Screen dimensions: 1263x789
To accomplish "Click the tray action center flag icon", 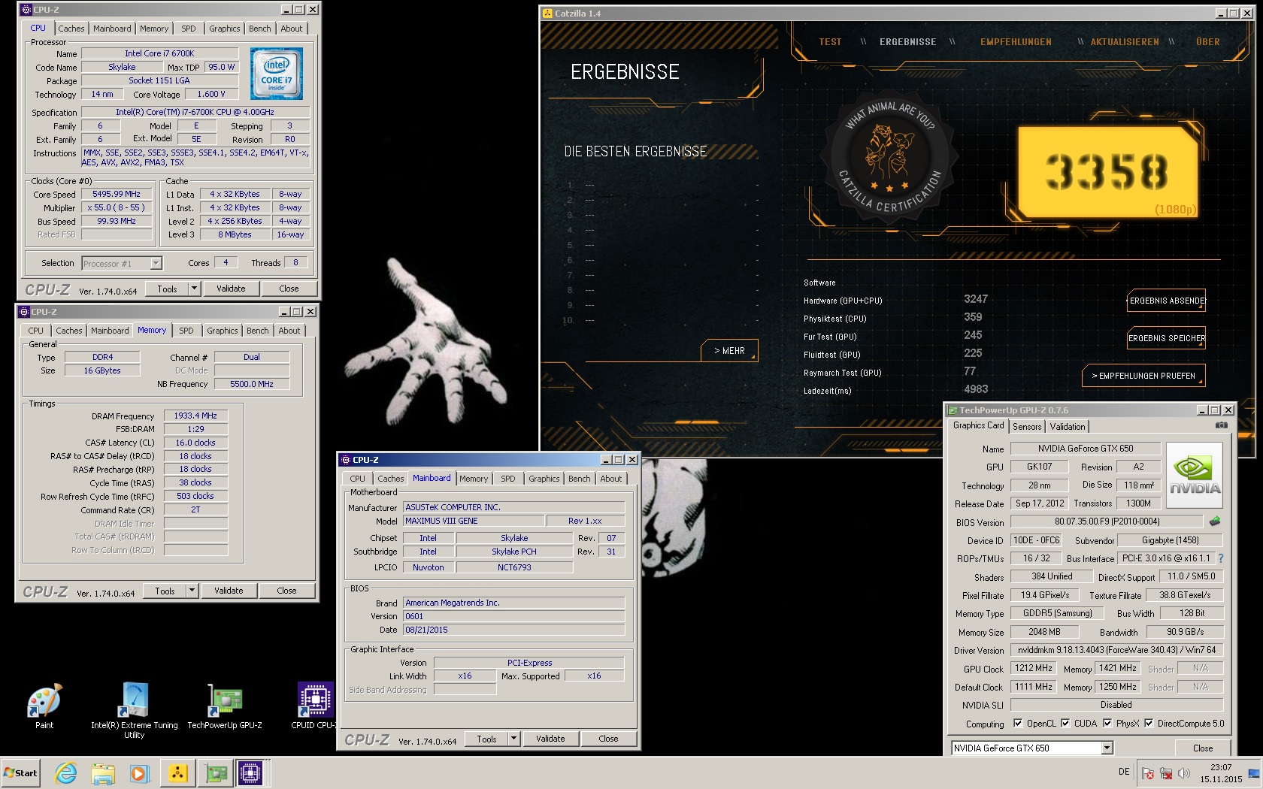I will [1148, 772].
